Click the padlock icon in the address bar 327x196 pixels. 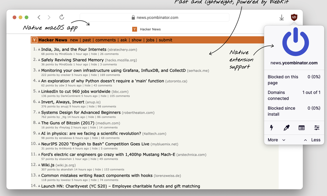(x=133, y=17)
